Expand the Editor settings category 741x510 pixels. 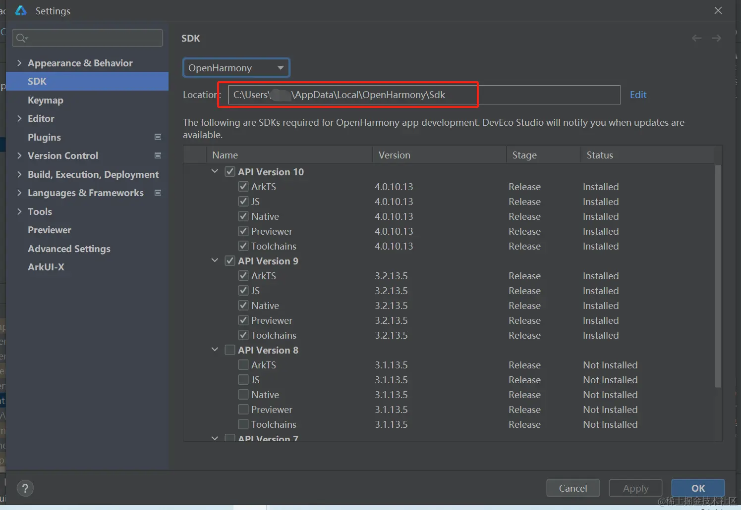19,118
